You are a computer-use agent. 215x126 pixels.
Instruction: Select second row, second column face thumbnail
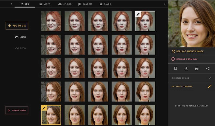[75, 45]
